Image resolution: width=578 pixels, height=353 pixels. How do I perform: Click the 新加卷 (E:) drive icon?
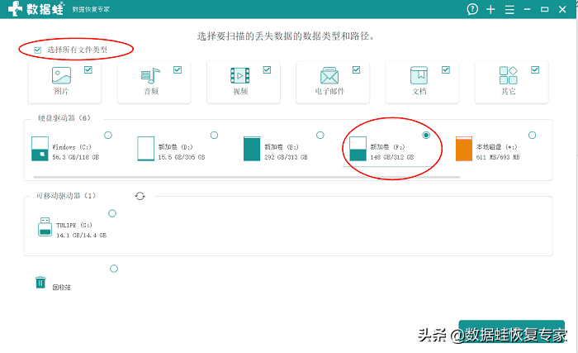252,149
